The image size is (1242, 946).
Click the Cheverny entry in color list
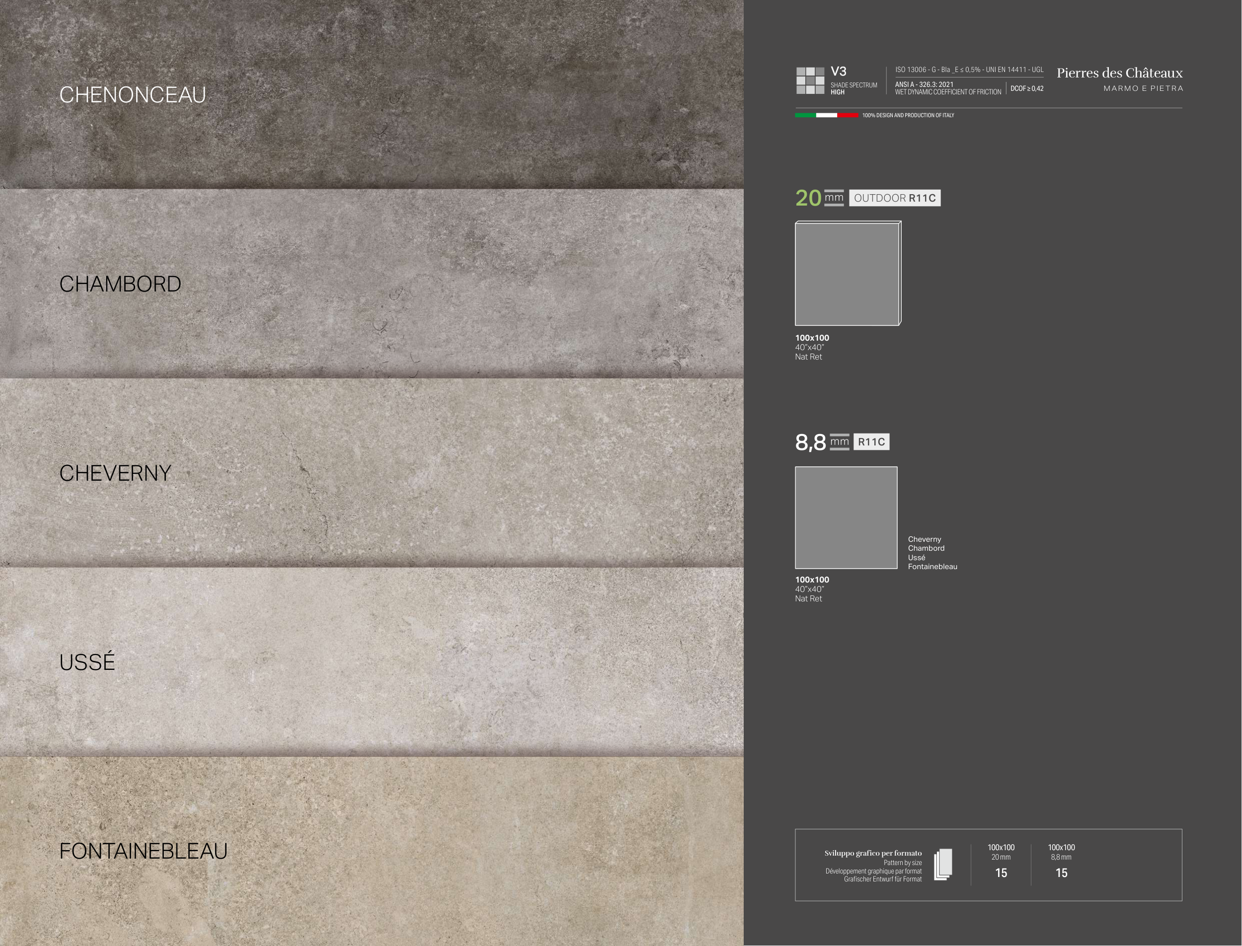925,539
